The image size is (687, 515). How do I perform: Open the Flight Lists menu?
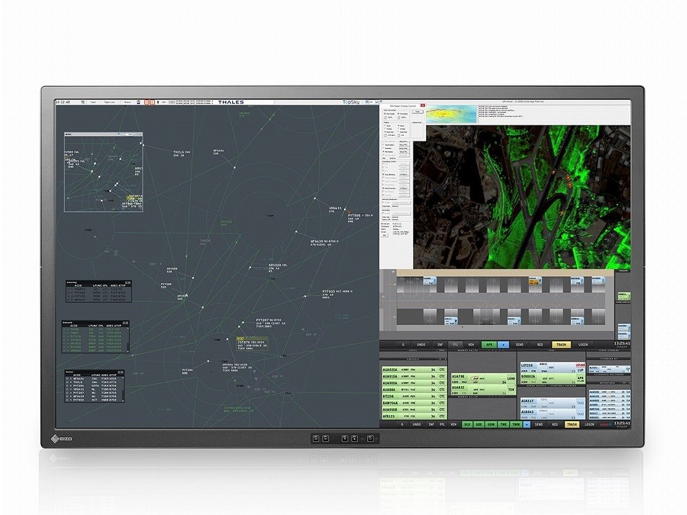click(109, 102)
